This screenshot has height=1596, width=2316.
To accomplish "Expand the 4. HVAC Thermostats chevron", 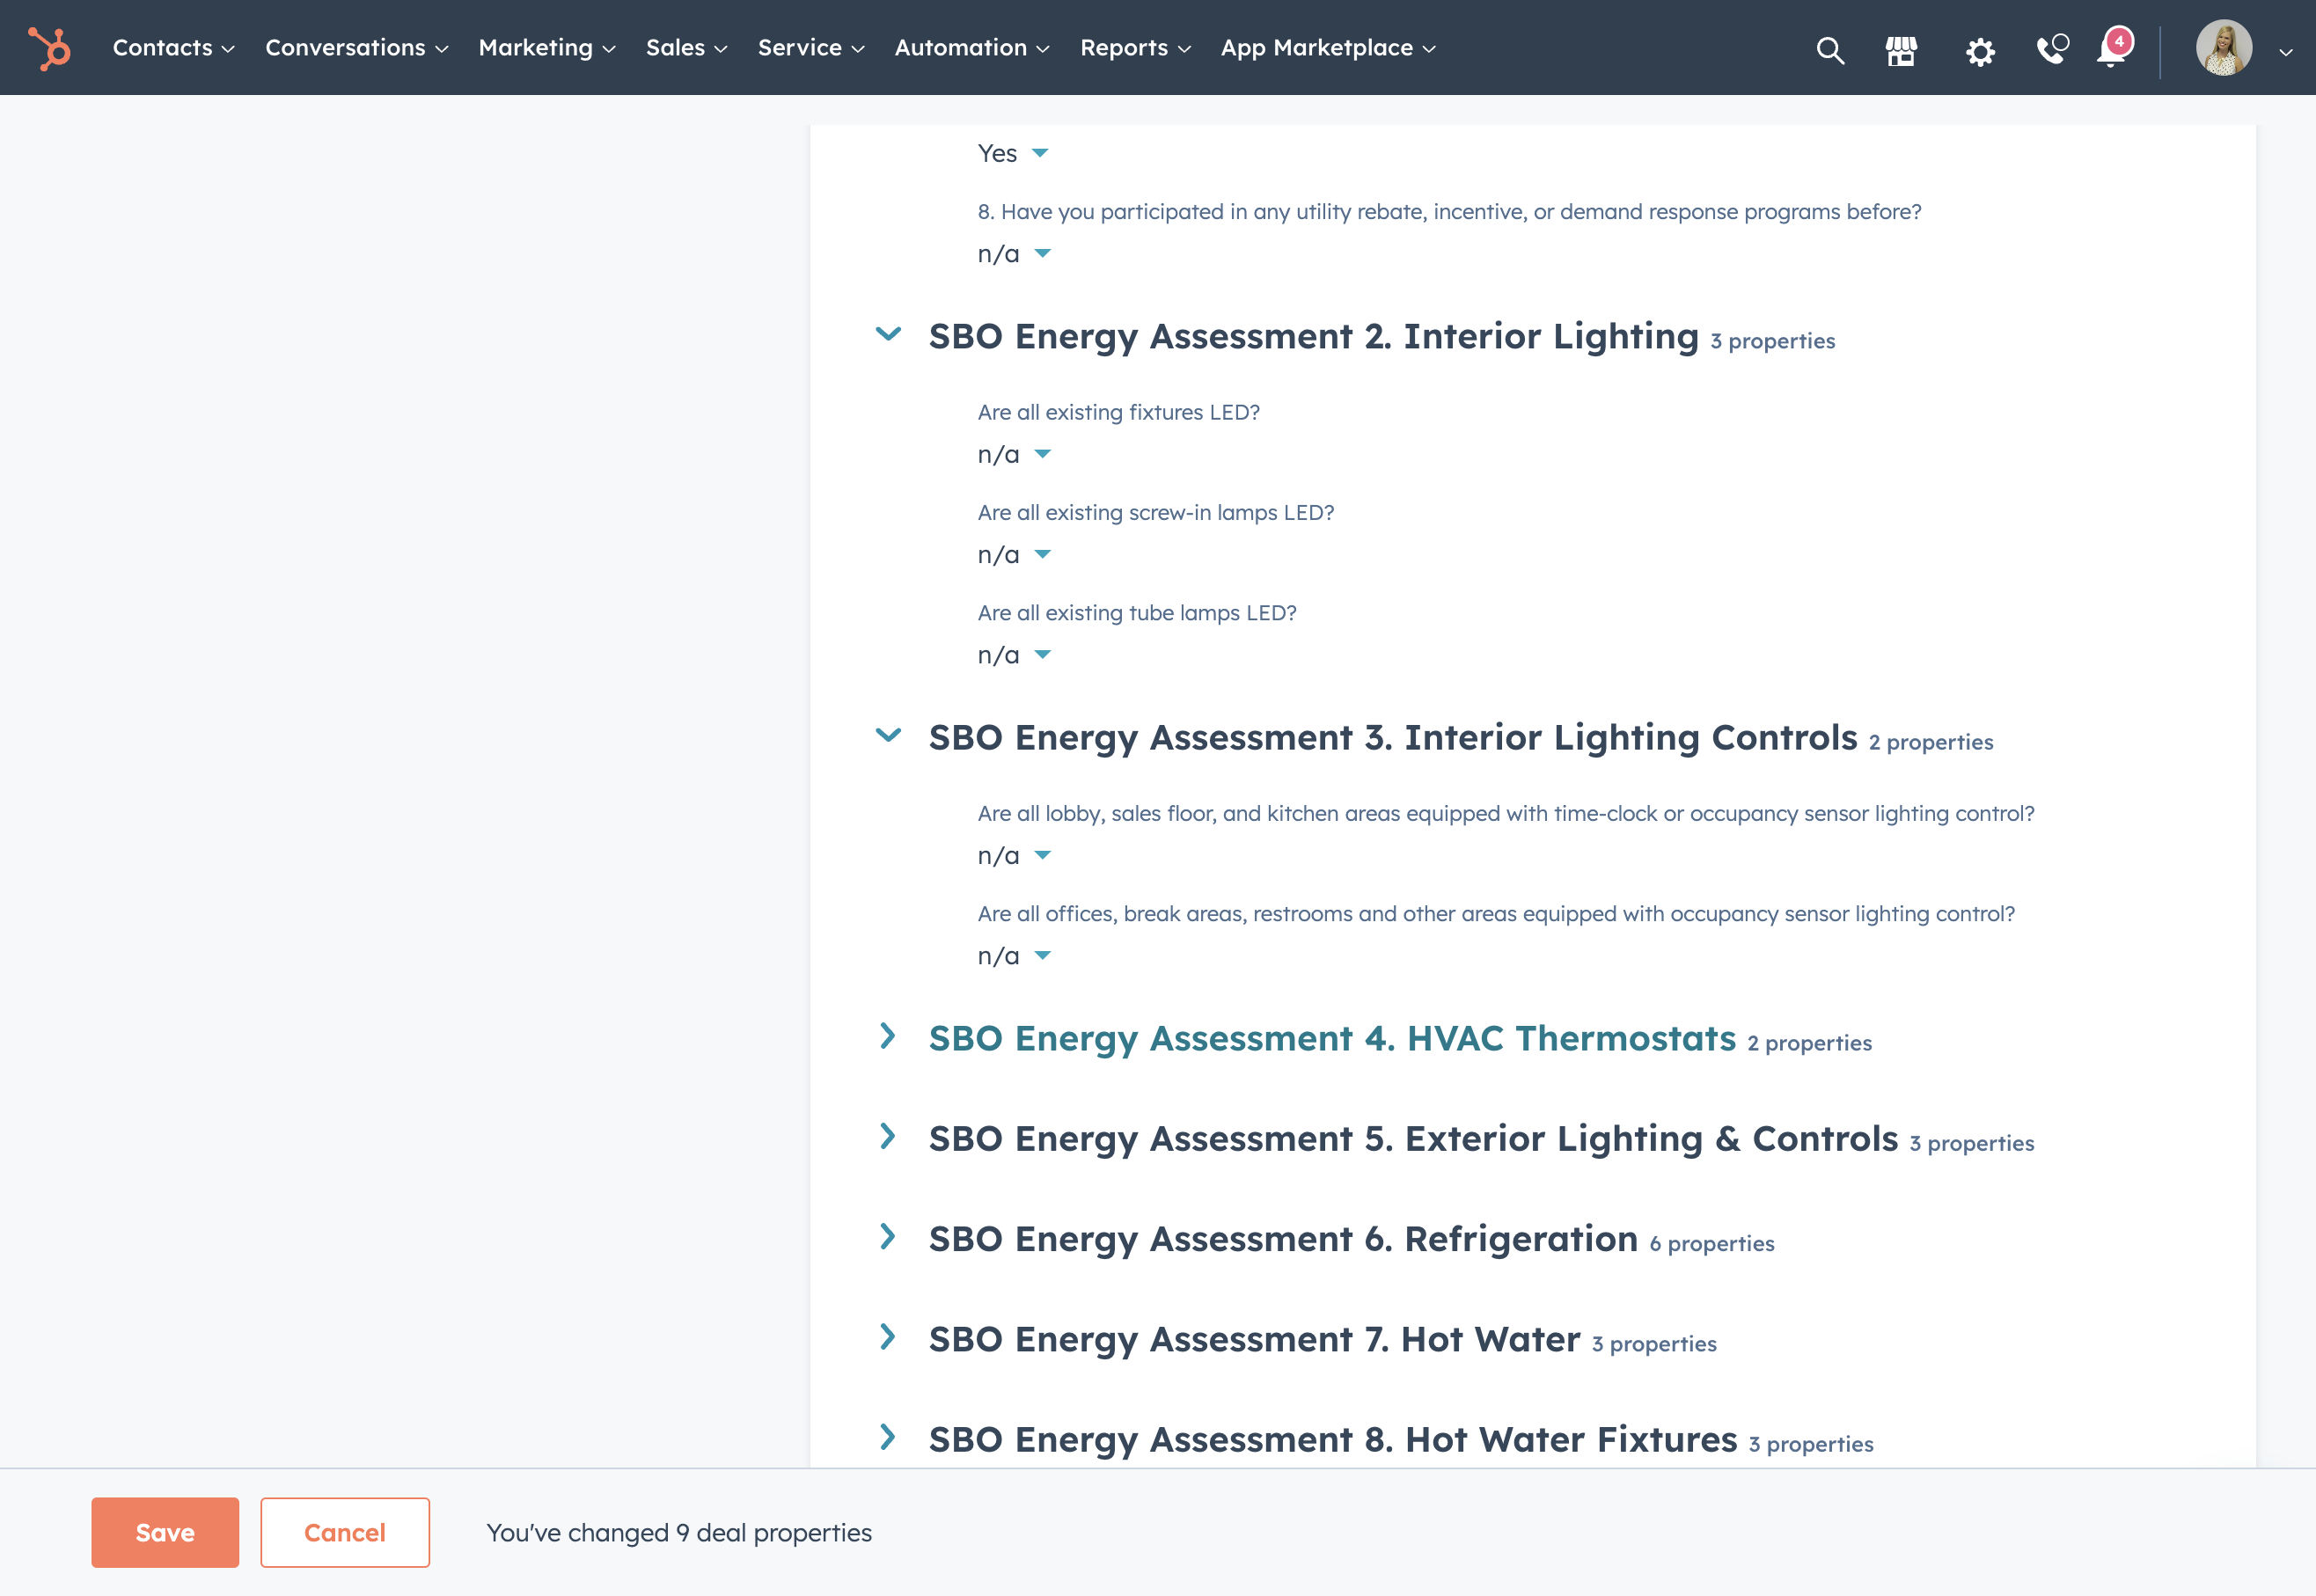I will (x=887, y=1036).
